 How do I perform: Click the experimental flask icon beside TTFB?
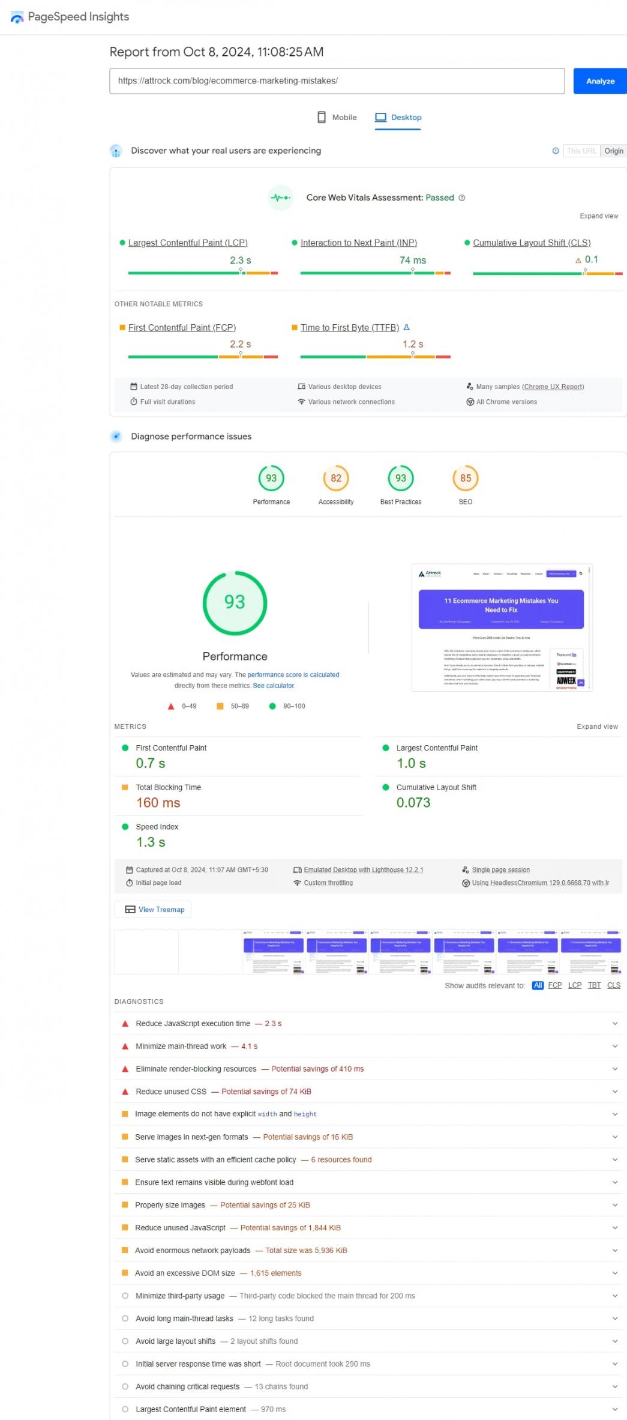pyautogui.click(x=407, y=328)
